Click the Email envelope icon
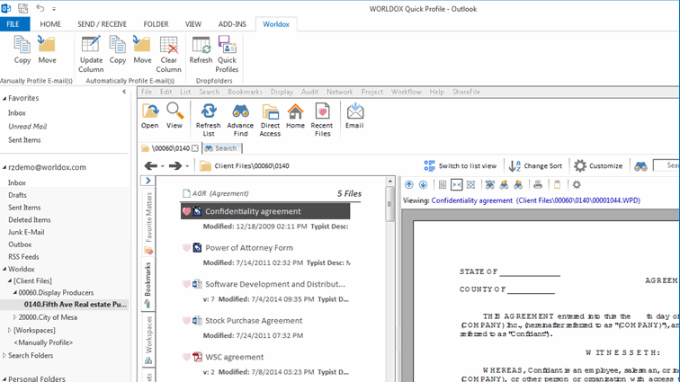The height and width of the screenshot is (382, 680). (354, 111)
